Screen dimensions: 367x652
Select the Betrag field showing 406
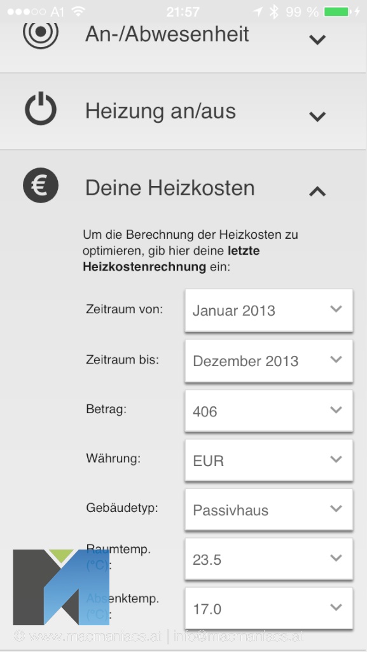pos(269,411)
